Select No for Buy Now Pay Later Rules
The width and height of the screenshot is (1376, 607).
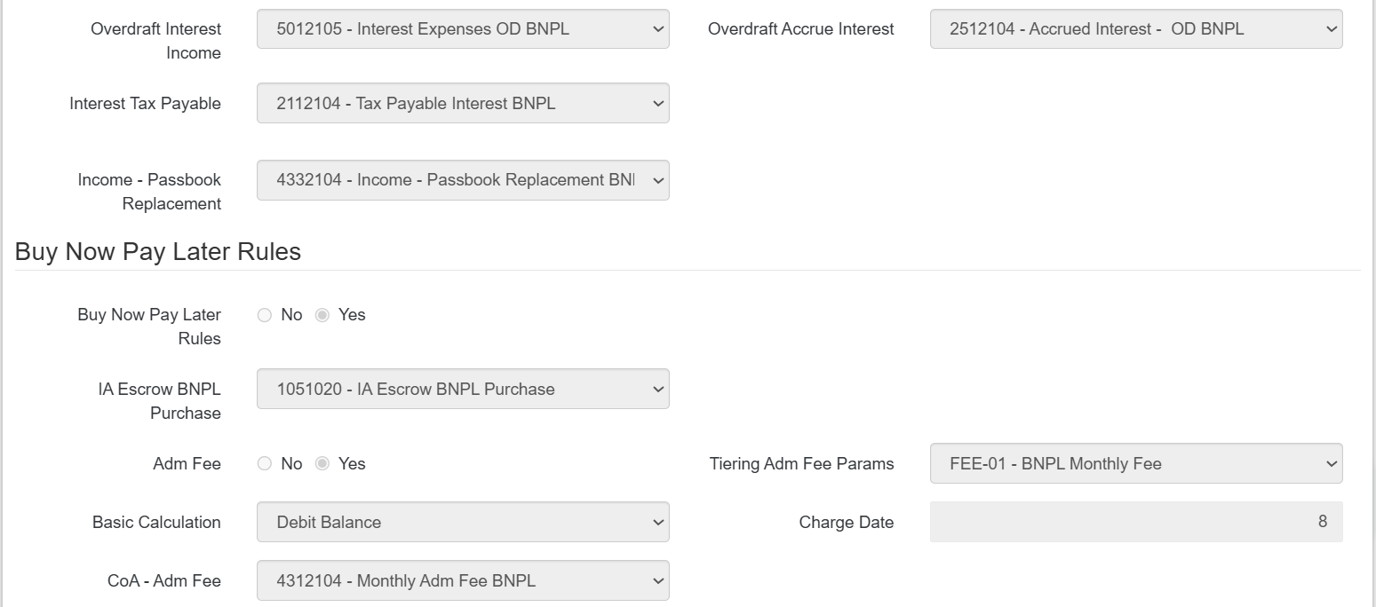[264, 314]
